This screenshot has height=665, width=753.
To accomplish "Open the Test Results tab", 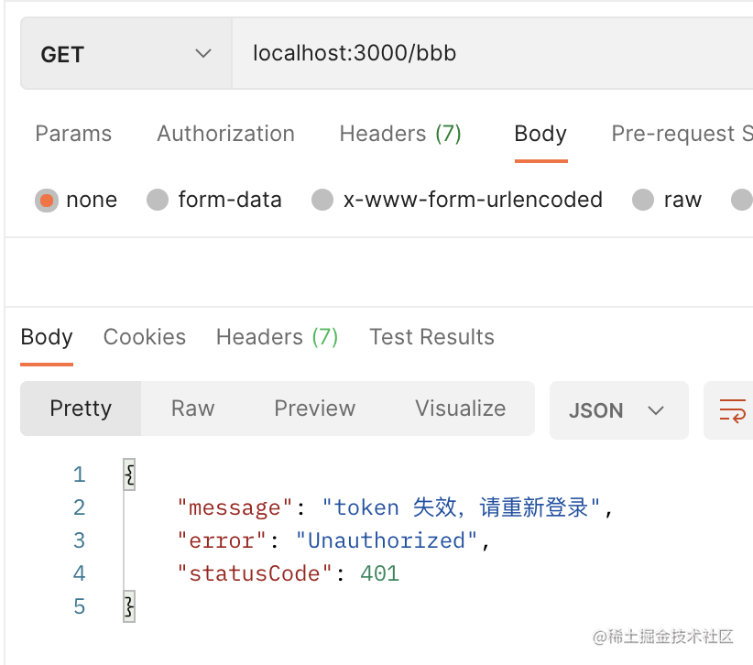I will pyautogui.click(x=431, y=337).
